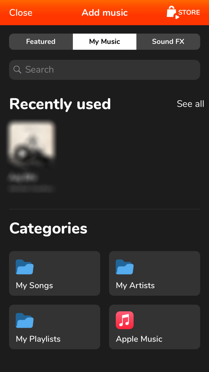This screenshot has height=372, width=209.
Task: Open the My Songs category label
Action: [x=34, y=285]
